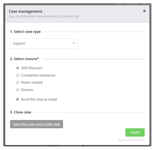Screen dimensions: 155x150
Task: Click the Visitor mailed label text
Action: coord(32,83)
